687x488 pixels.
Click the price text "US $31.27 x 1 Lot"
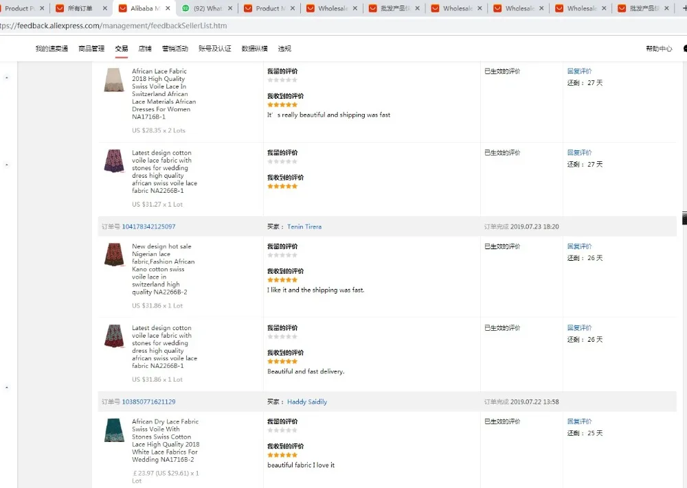157,205
